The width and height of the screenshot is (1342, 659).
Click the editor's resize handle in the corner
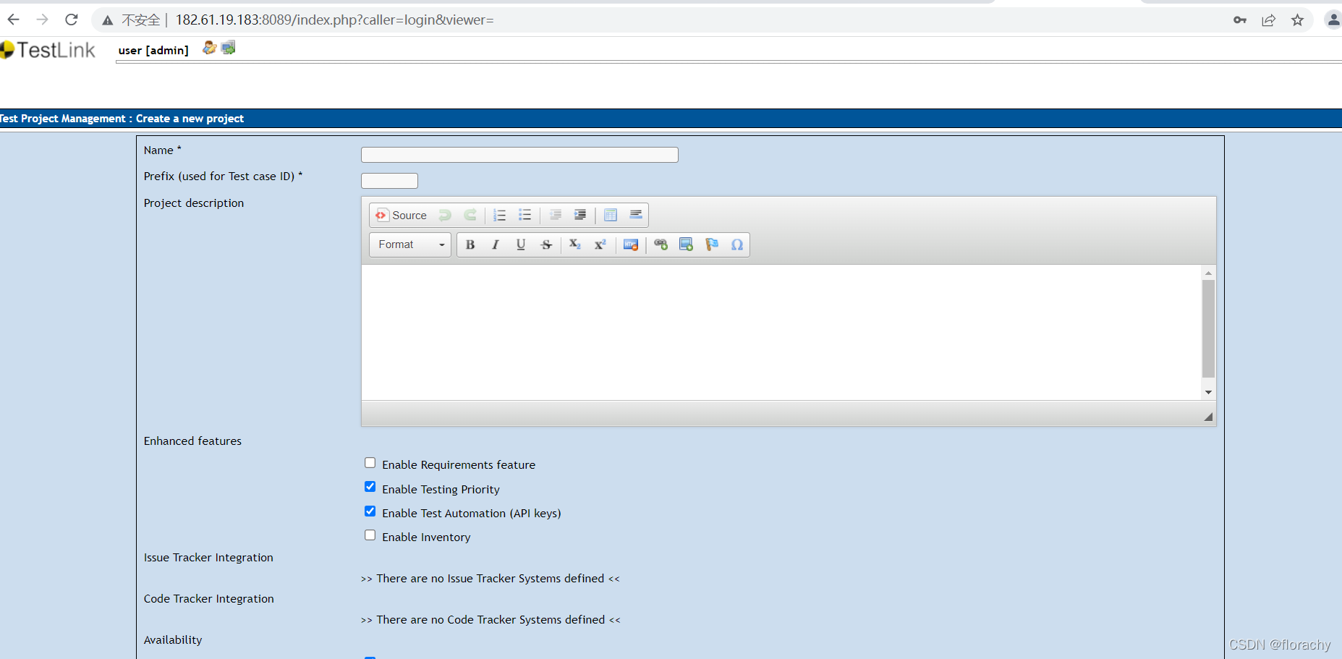1208,417
